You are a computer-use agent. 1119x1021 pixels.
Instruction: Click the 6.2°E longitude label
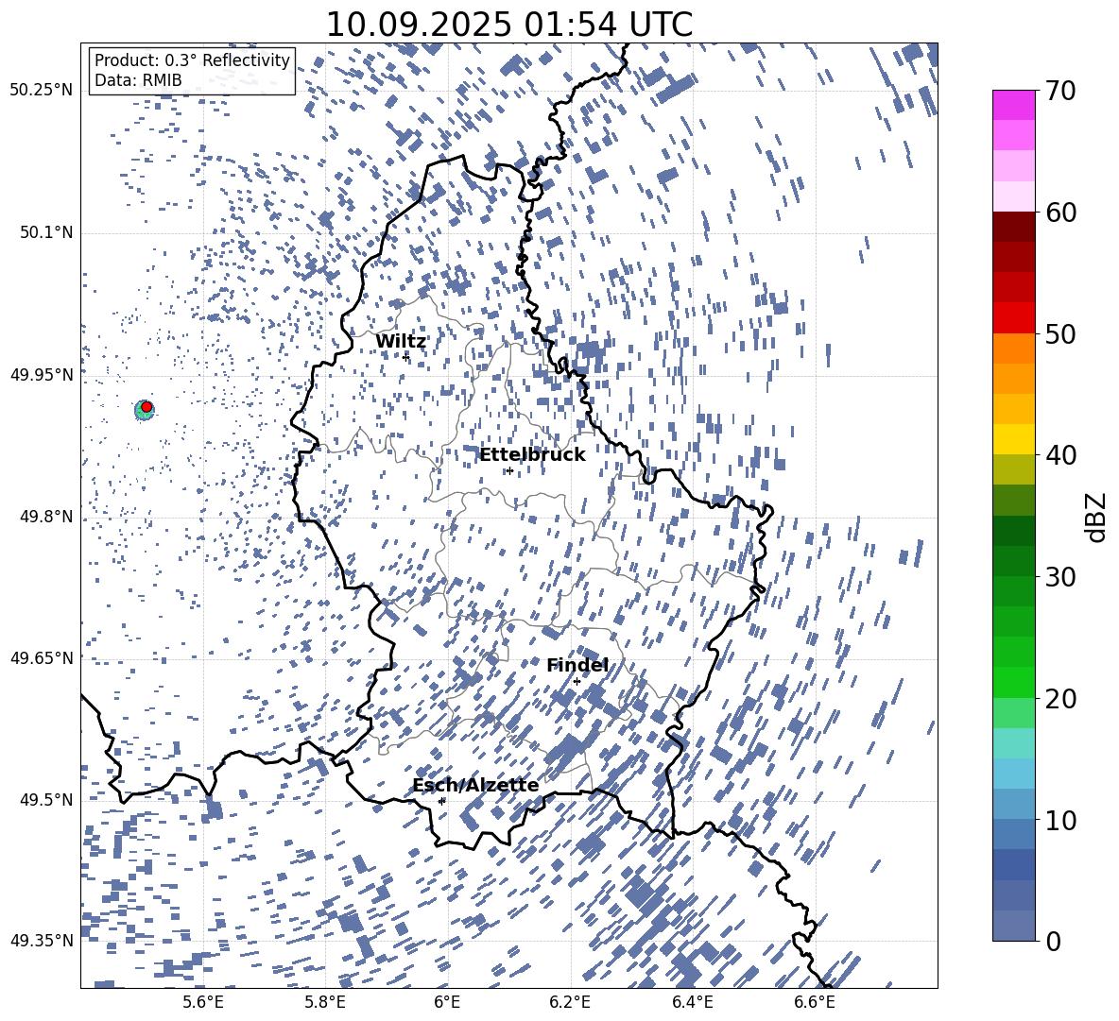[x=570, y=1003]
